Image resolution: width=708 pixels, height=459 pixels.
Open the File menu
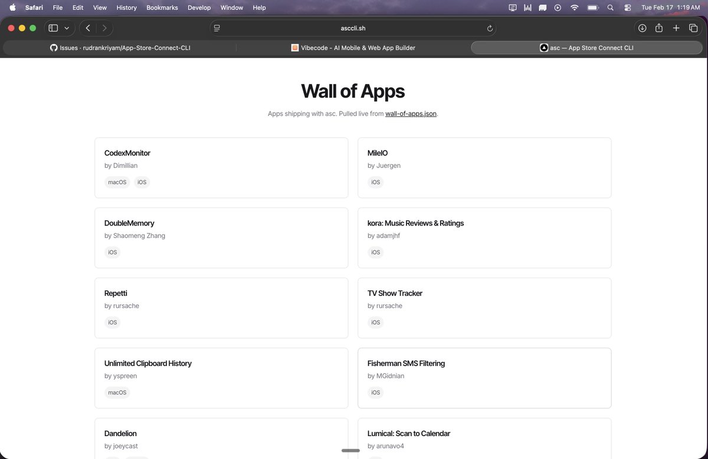click(x=58, y=8)
